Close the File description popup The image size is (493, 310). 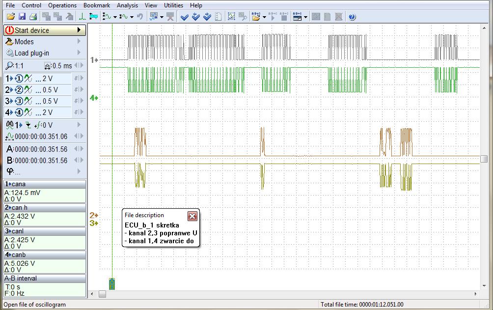coord(192,216)
